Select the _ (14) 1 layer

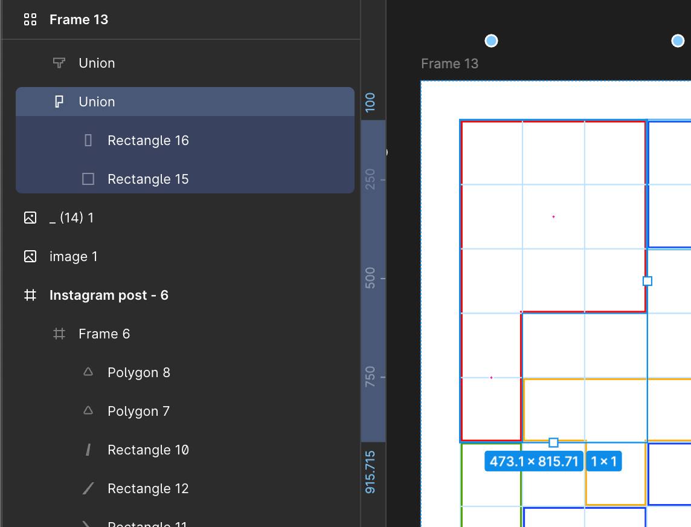(71, 218)
